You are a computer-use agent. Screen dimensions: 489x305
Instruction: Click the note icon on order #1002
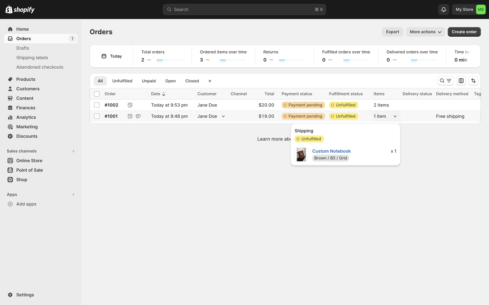[130, 105]
